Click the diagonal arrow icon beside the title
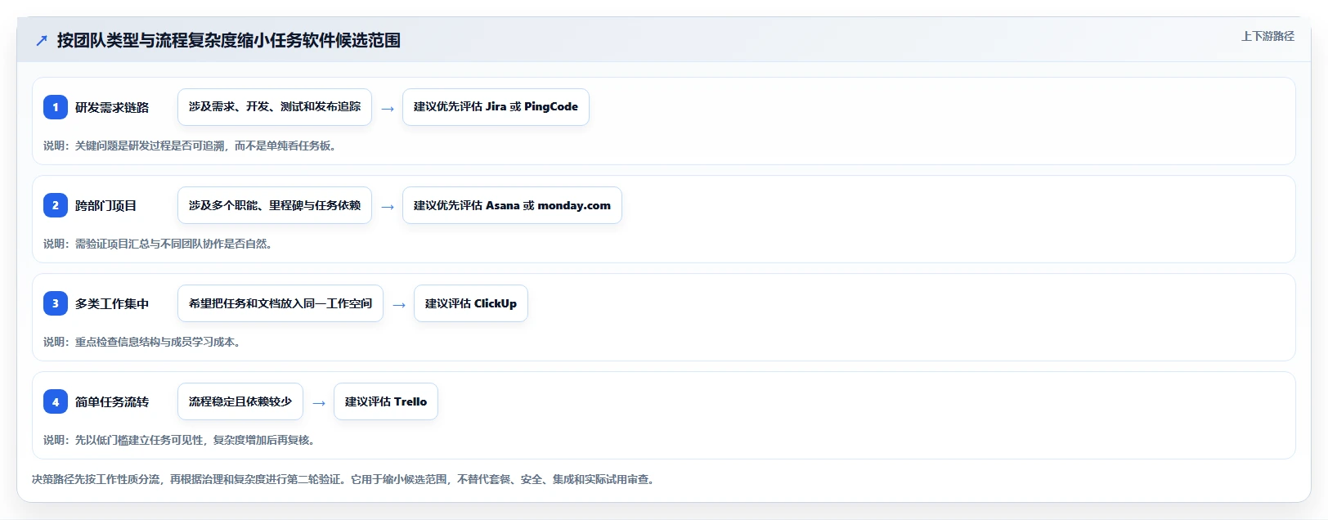 (42, 41)
